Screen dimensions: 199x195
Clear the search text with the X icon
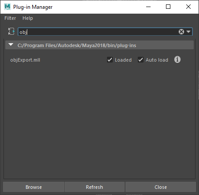click(181, 32)
